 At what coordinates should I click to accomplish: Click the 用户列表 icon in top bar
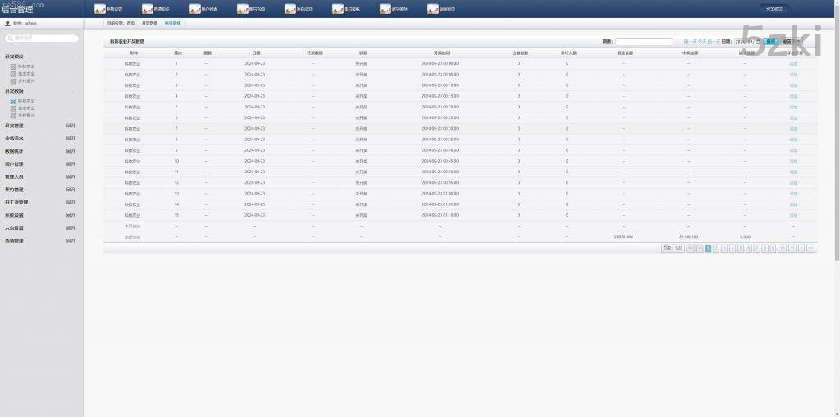[195, 9]
